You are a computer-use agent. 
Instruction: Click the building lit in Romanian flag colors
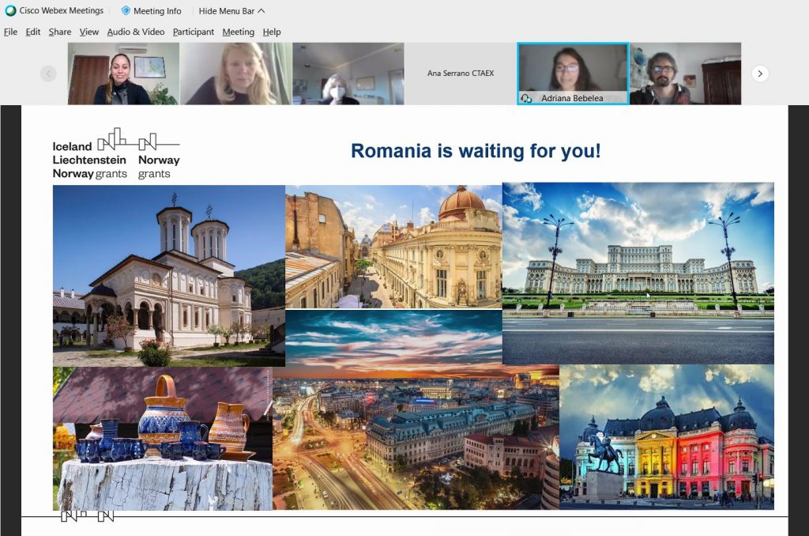667,437
